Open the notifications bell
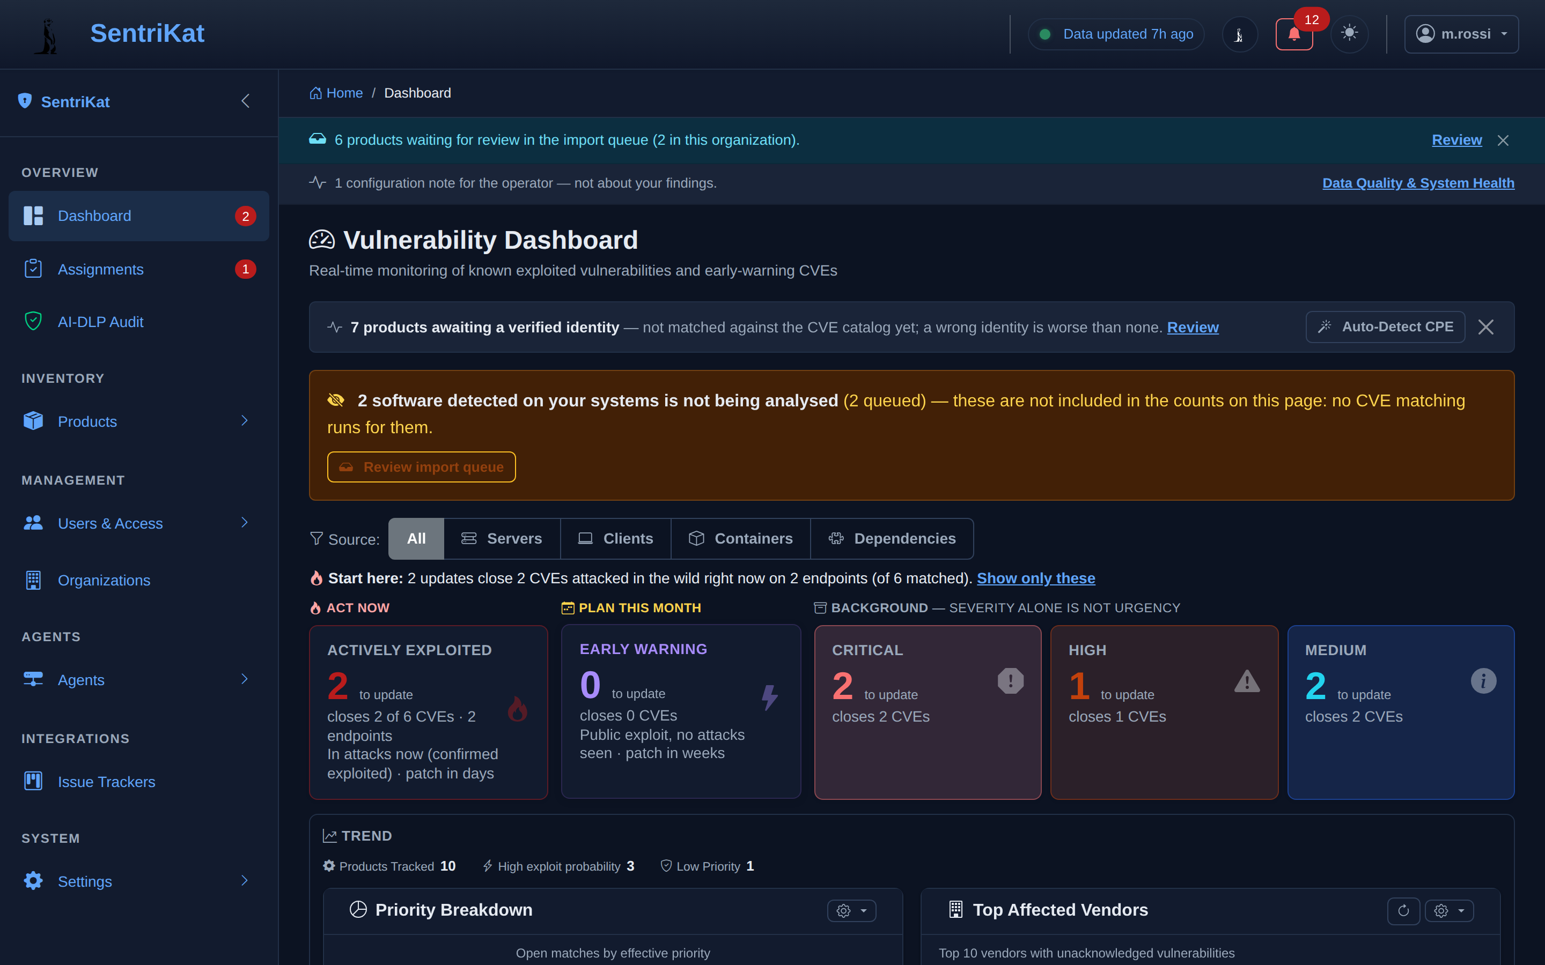The image size is (1545, 965). pyautogui.click(x=1294, y=34)
